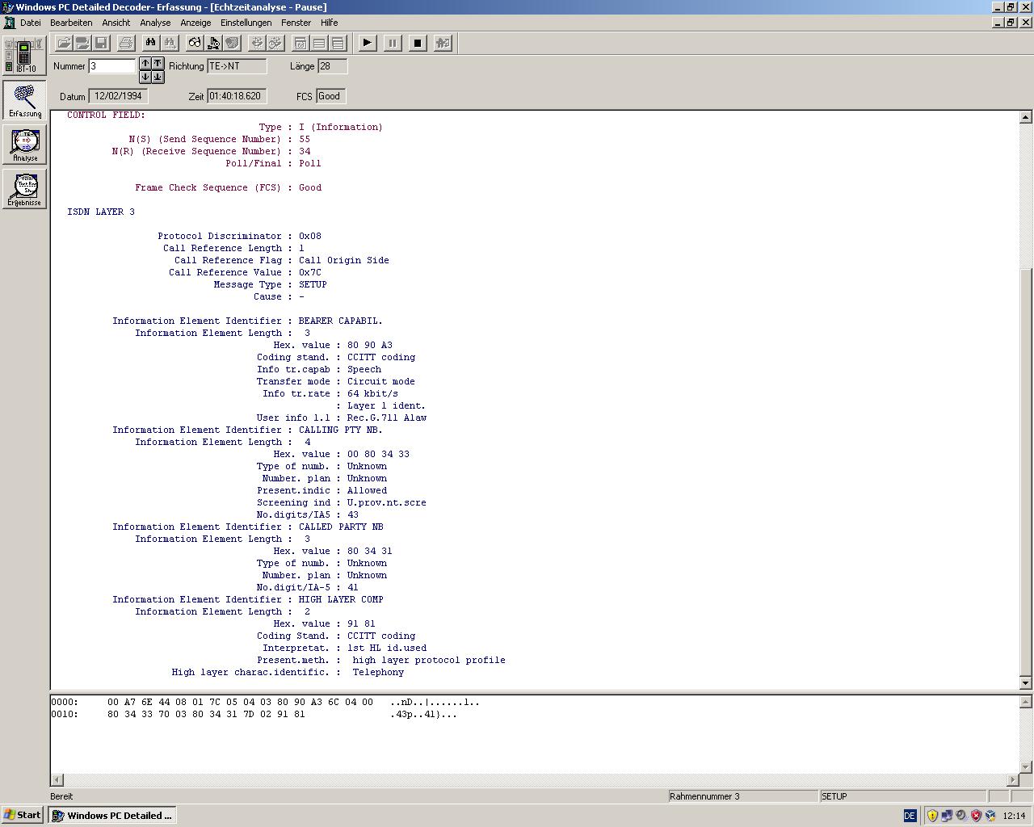Open the Ergebnisse sidebar view
Viewport: 1034px width, 827px height.
point(25,189)
